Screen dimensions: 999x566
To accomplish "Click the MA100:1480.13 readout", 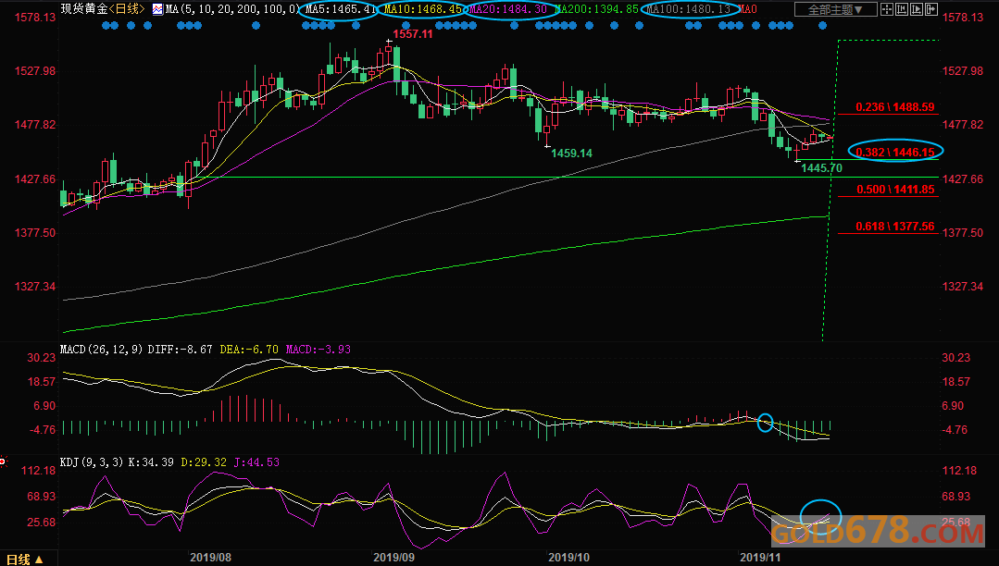I will (689, 9).
